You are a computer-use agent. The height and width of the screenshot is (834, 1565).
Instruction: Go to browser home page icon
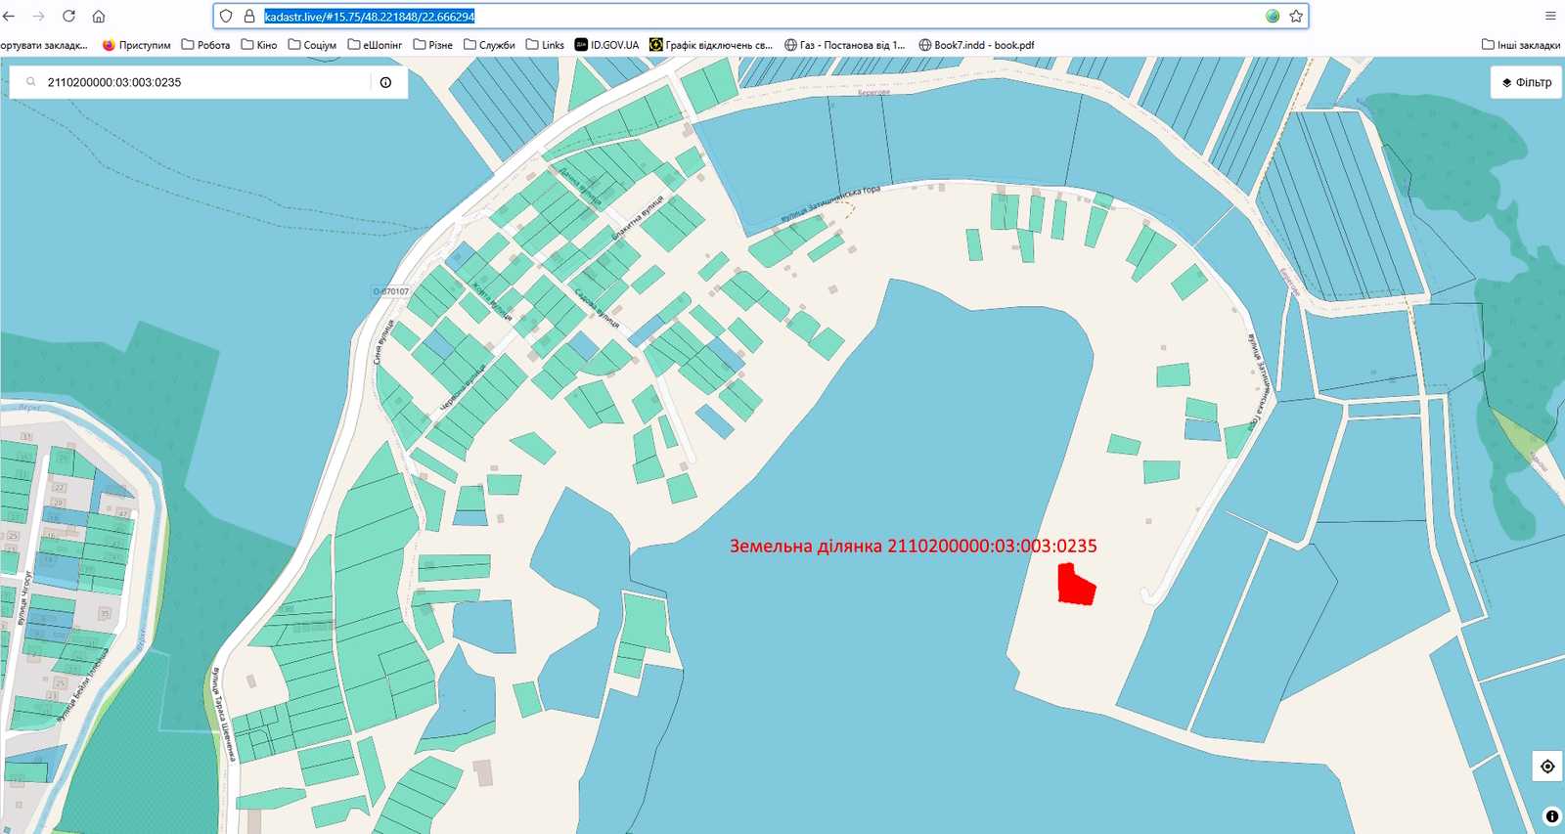[99, 16]
